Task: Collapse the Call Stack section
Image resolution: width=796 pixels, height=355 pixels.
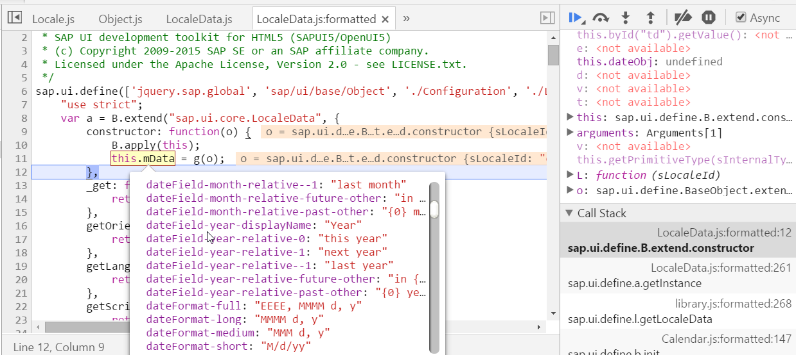Action: click(570, 213)
